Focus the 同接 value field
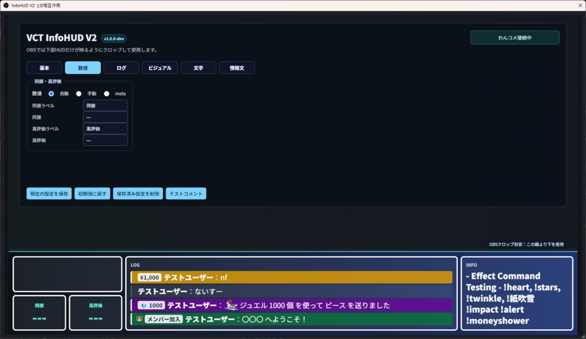Image resolution: width=586 pixels, height=339 pixels. (105, 117)
